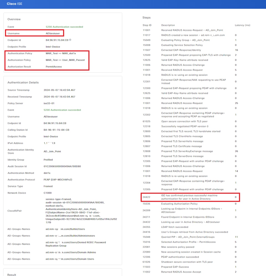This screenshot has height=276, width=266.
Task: Select step 12807 Prepared TLS Certificate message
Action: tap(190, 146)
